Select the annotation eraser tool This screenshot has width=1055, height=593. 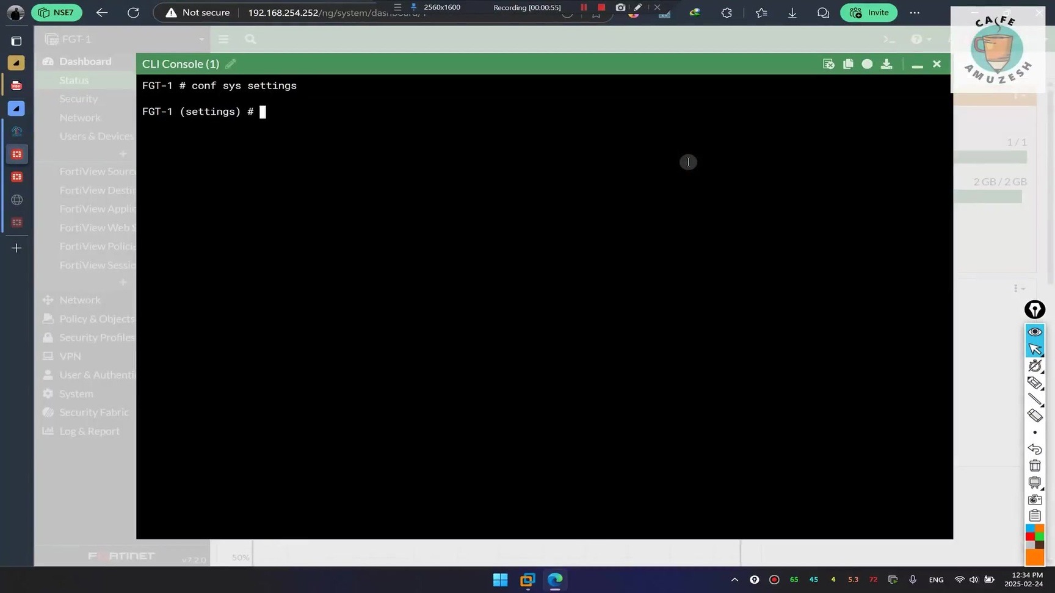tap(1035, 415)
